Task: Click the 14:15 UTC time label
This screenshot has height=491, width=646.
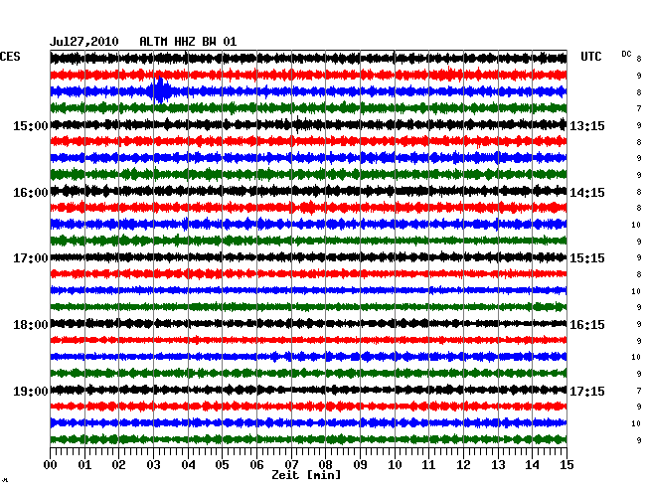Action: (587, 193)
